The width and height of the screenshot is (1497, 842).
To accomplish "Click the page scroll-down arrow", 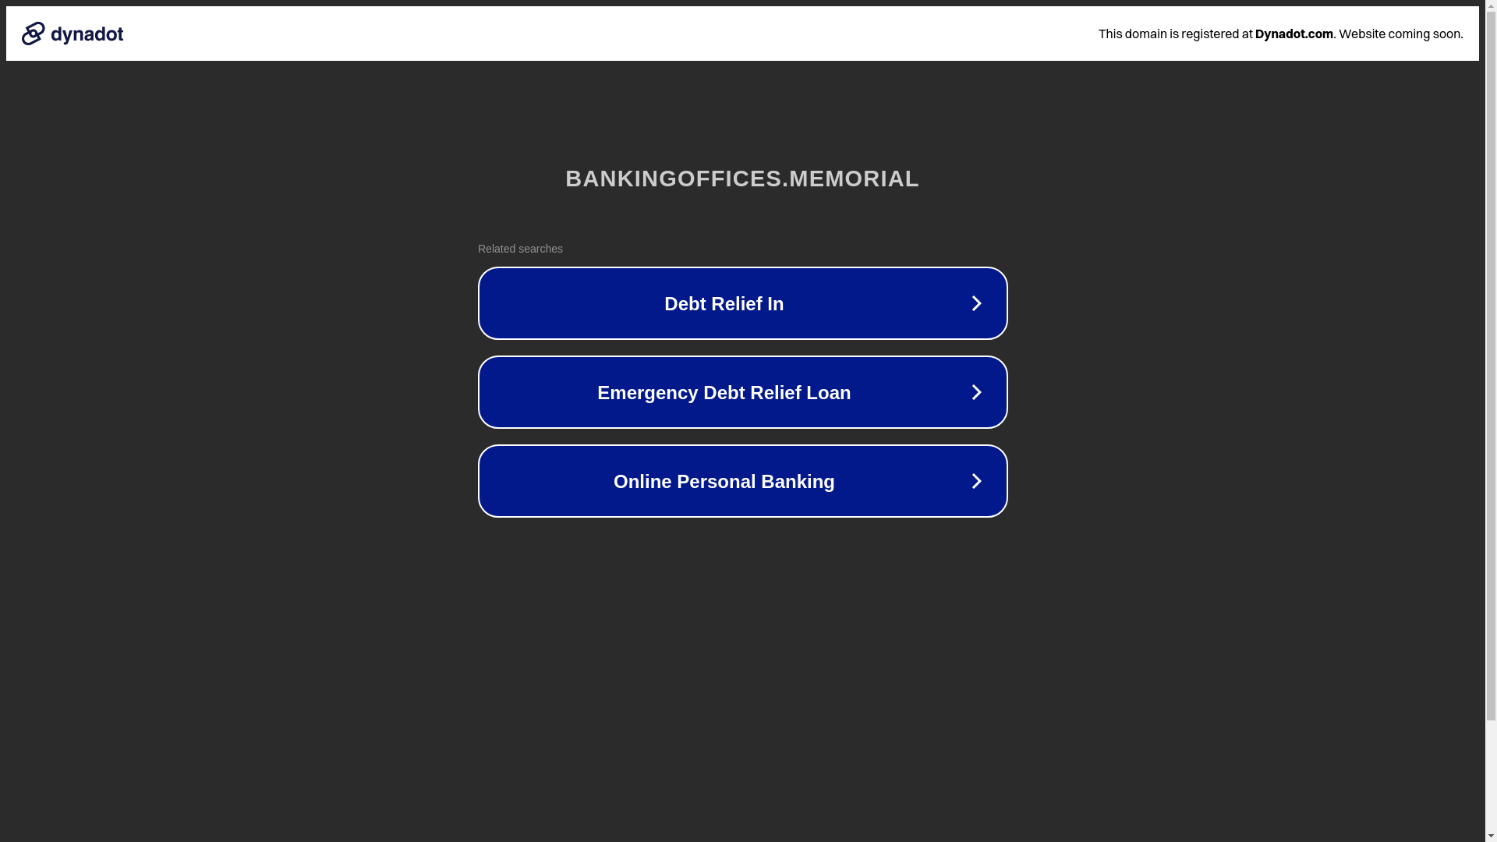I will click(1491, 836).
